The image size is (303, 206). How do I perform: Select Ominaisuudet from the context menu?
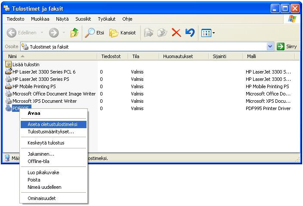(x=41, y=198)
